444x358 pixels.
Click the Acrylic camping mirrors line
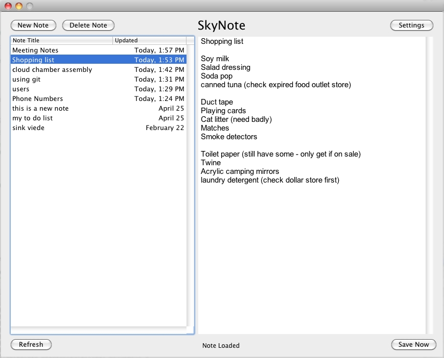click(240, 171)
